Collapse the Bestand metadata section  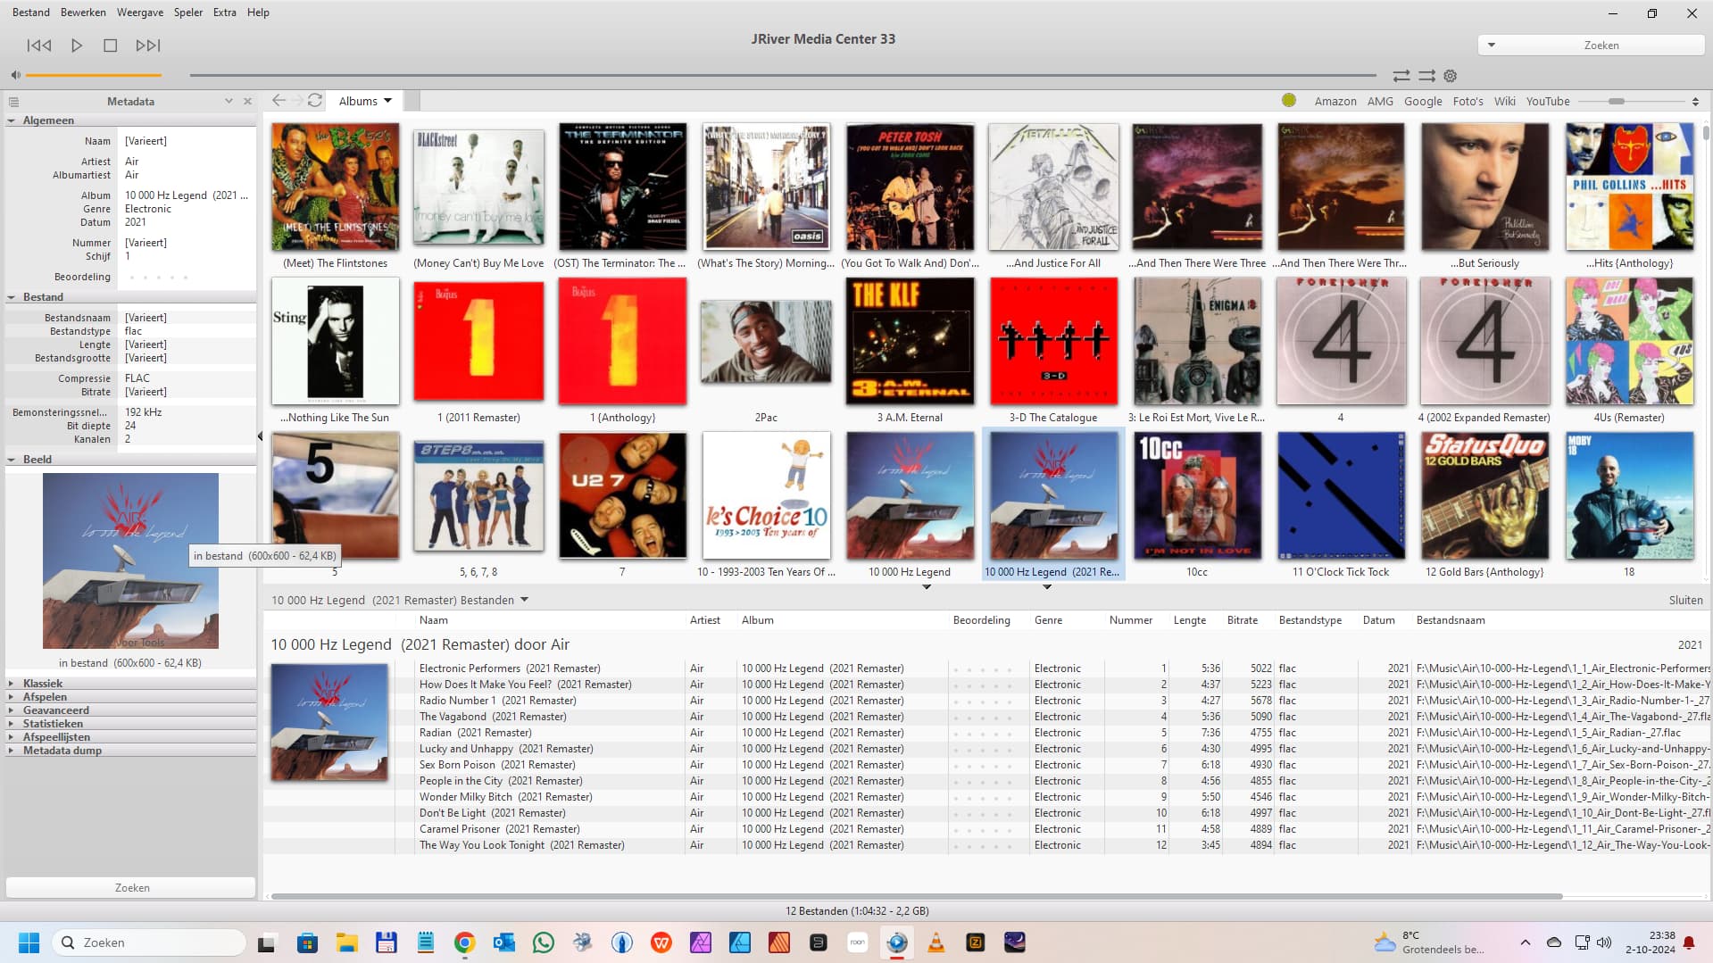click(12, 297)
